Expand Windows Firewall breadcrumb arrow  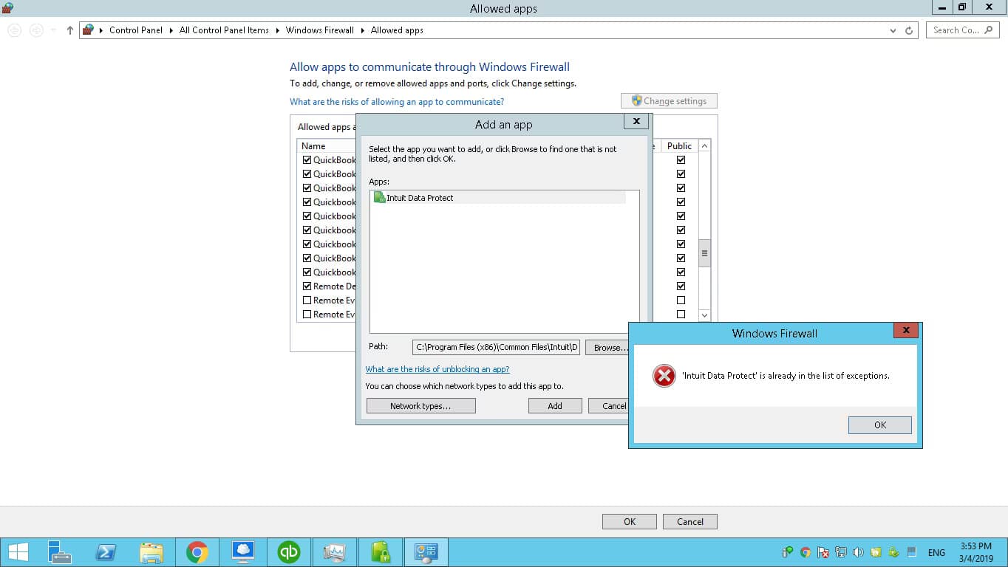pos(362,30)
